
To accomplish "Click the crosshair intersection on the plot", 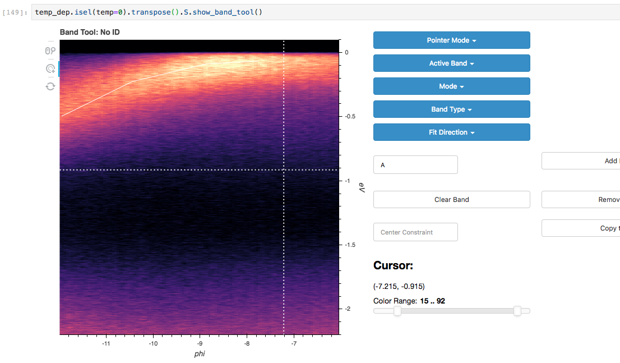I will point(284,170).
